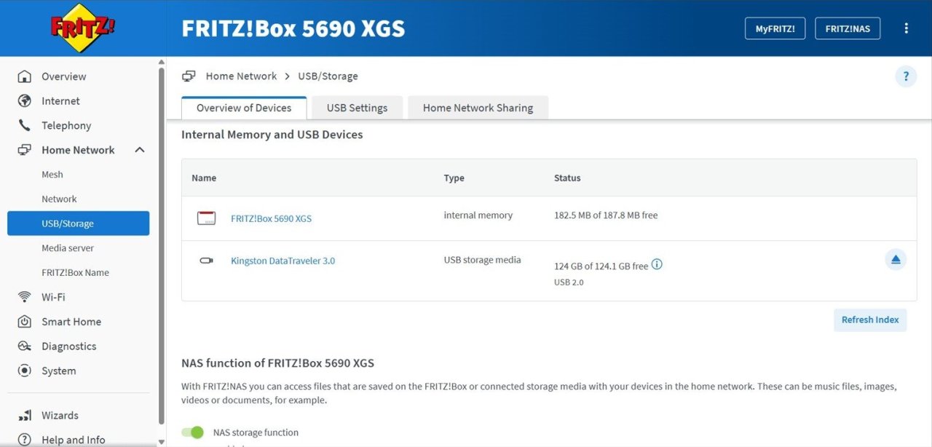Switch to the USB Settings tab

click(x=357, y=108)
